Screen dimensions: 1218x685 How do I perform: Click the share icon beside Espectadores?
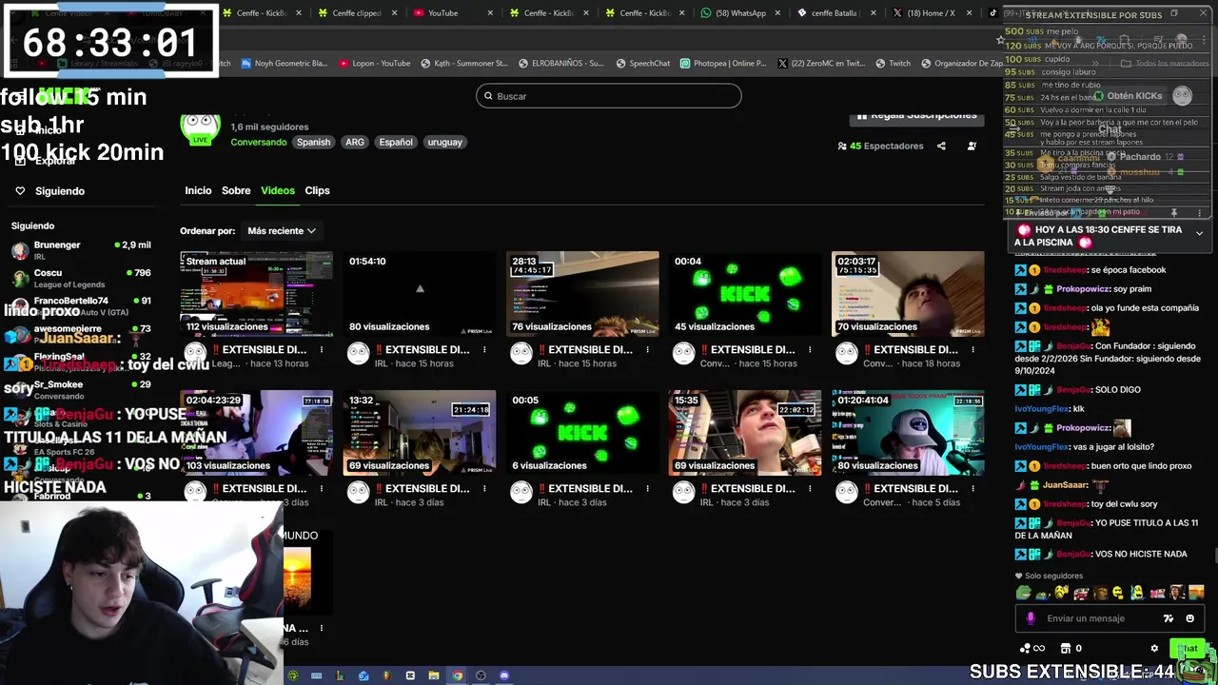click(941, 147)
